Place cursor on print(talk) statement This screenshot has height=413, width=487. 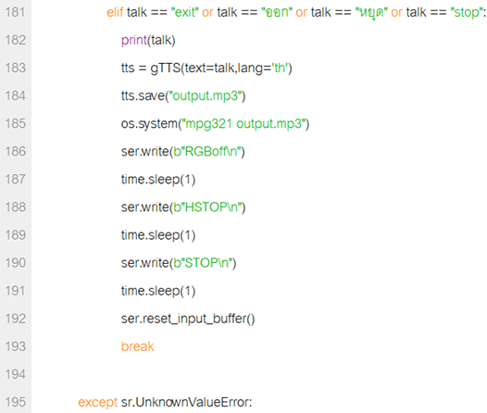point(148,41)
